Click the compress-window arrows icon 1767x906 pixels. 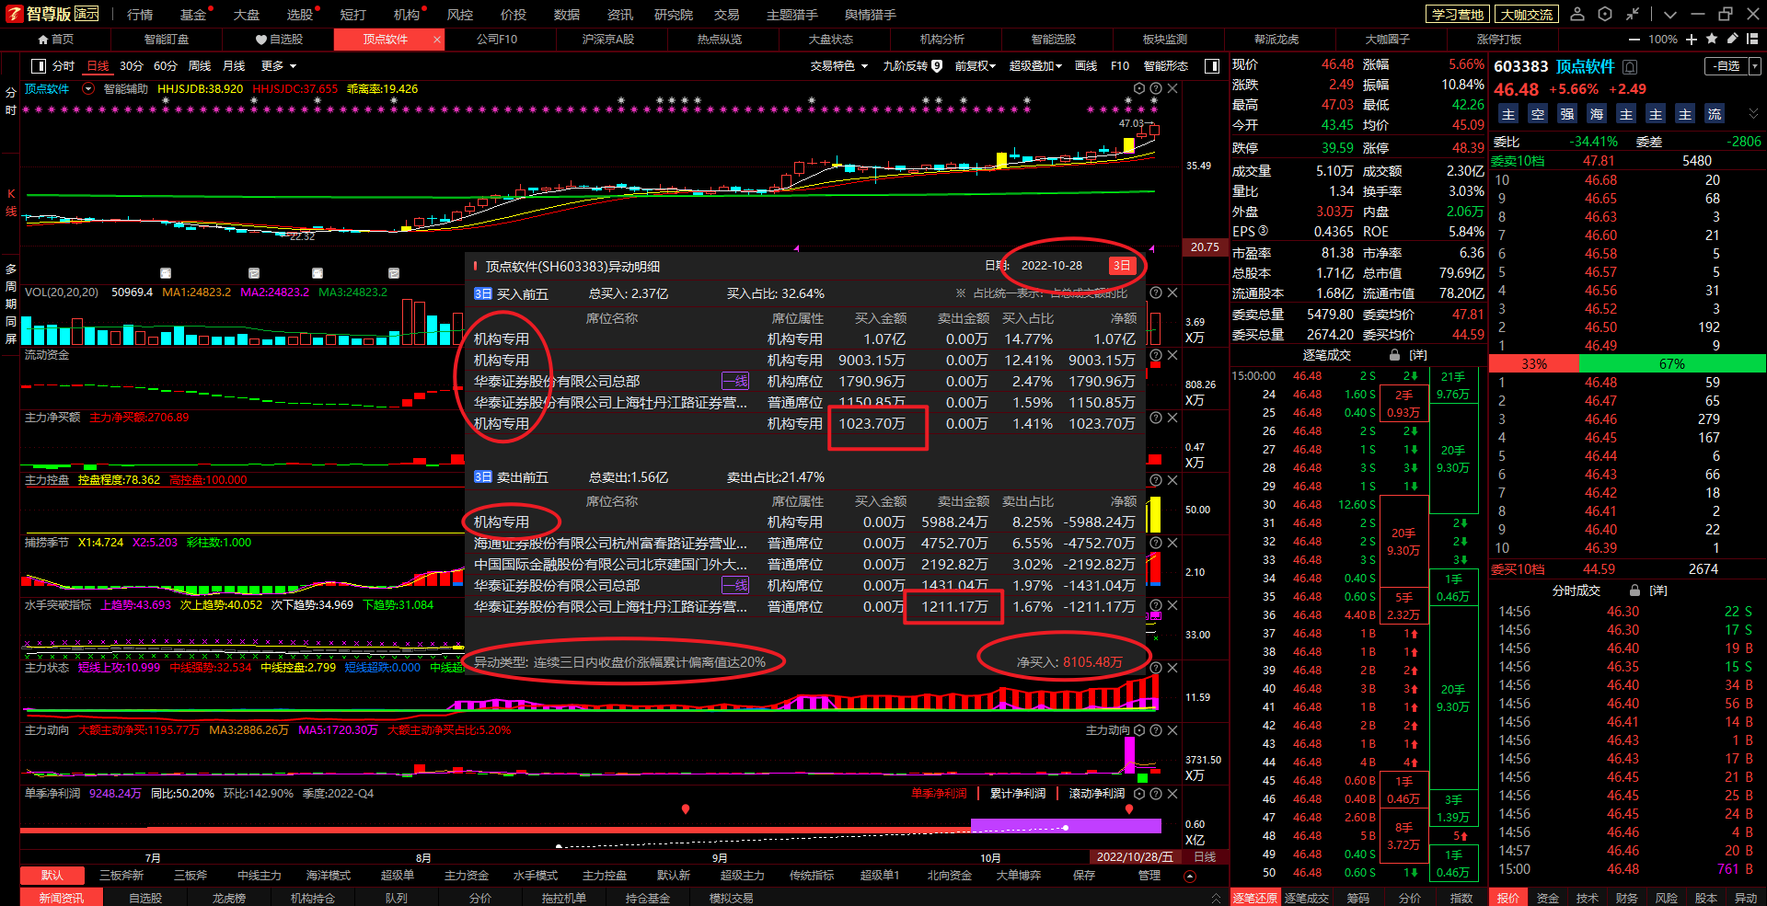click(x=1633, y=14)
